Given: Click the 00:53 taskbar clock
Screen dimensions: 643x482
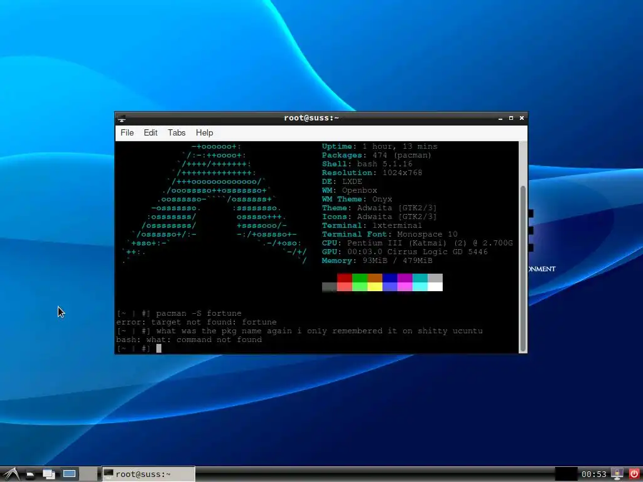Looking at the screenshot, I should click(x=593, y=474).
